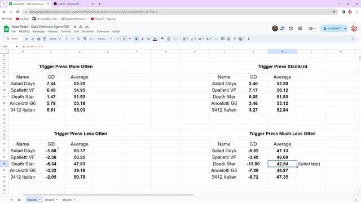This screenshot has height=203, width=361.
Task: Open the more number formats 123 button
Action: [x=91, y=39]
